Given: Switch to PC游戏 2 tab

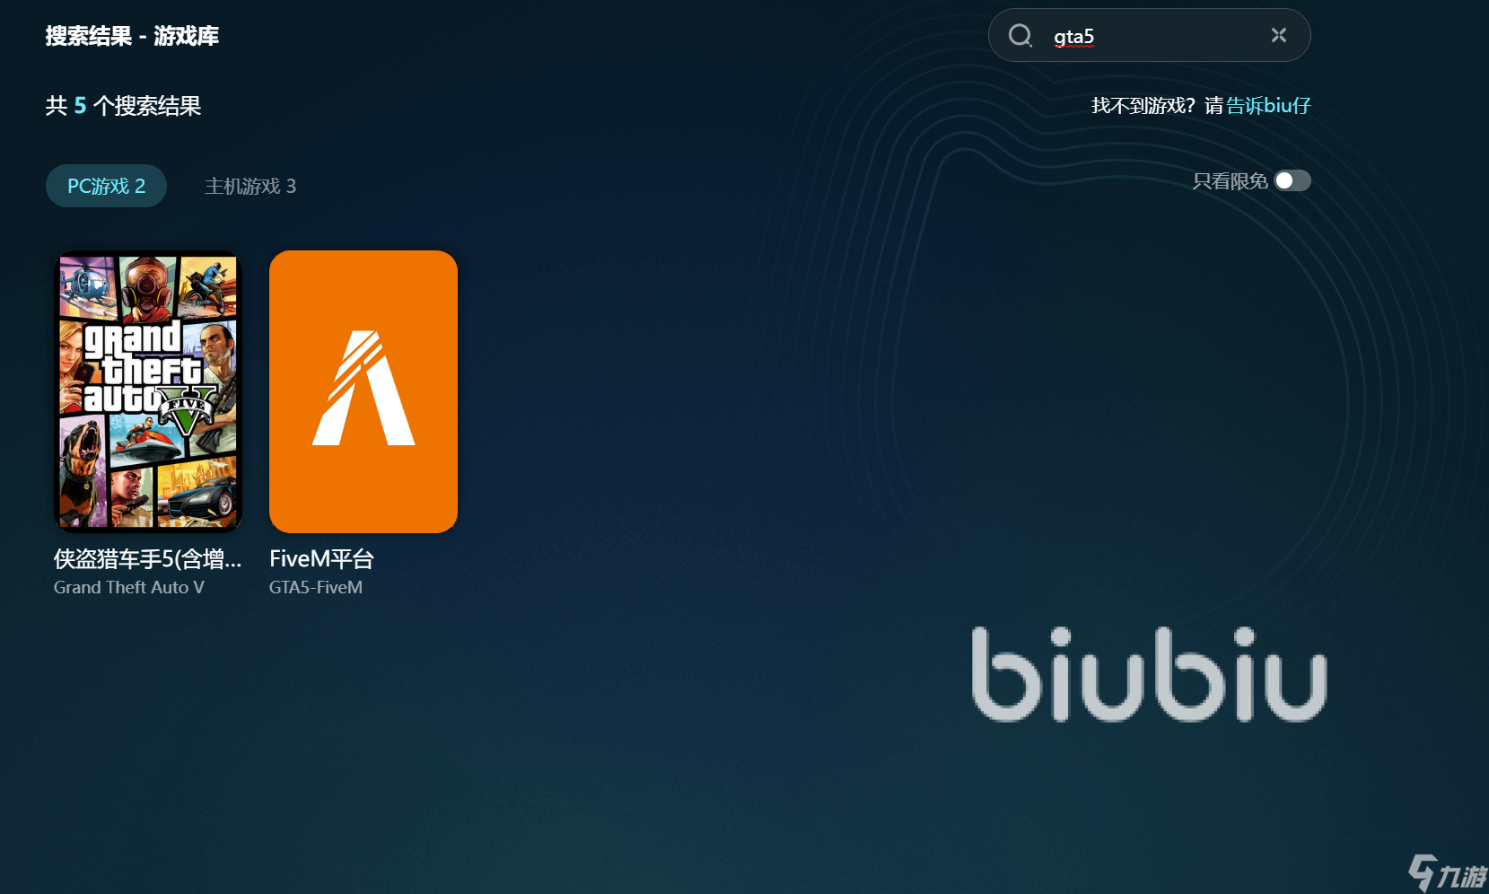Looking at the screenshot, I should coord(106,186).
